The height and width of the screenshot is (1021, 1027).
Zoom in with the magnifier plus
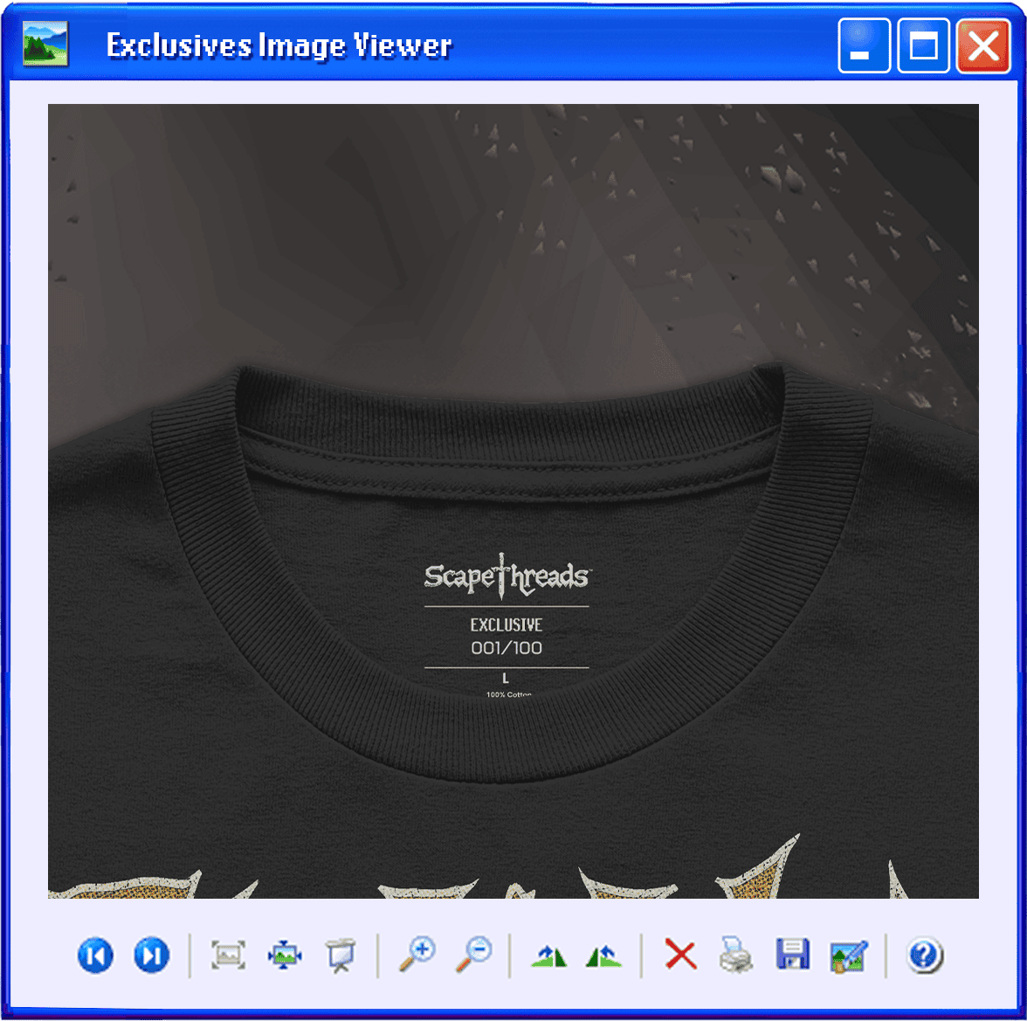tap(417, 955)
